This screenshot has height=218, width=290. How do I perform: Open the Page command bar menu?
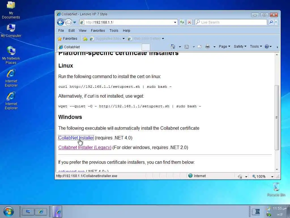pos(224,47)
